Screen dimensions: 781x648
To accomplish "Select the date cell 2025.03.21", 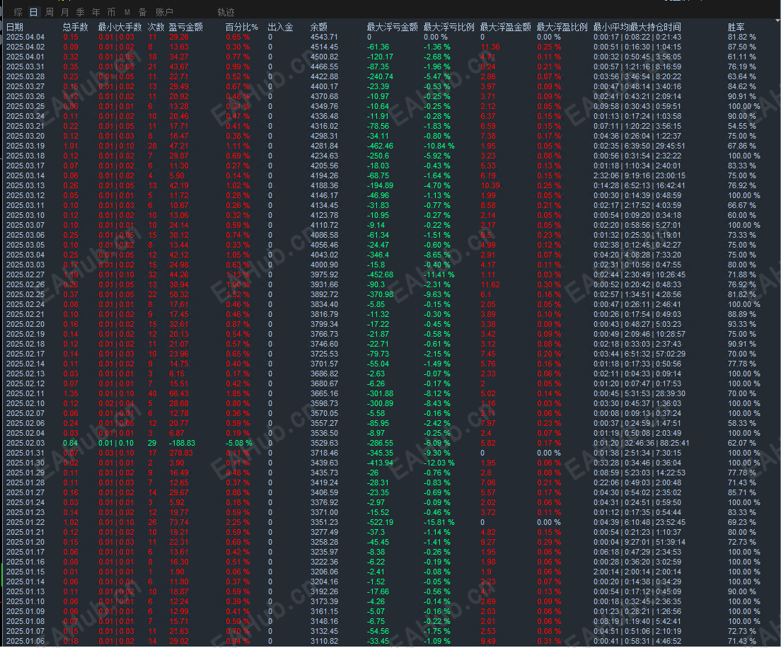I will coord(25,126).
